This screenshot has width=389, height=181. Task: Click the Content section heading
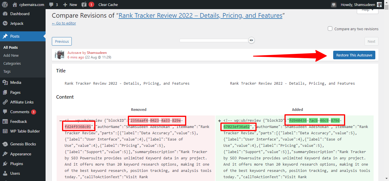click(65, 97)
